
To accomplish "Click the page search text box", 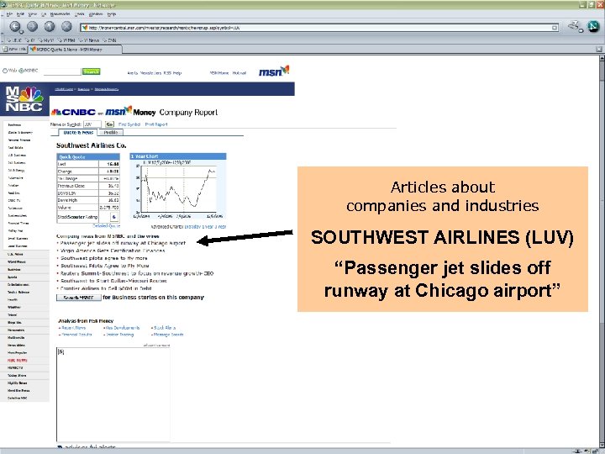I will click(62, 71).
